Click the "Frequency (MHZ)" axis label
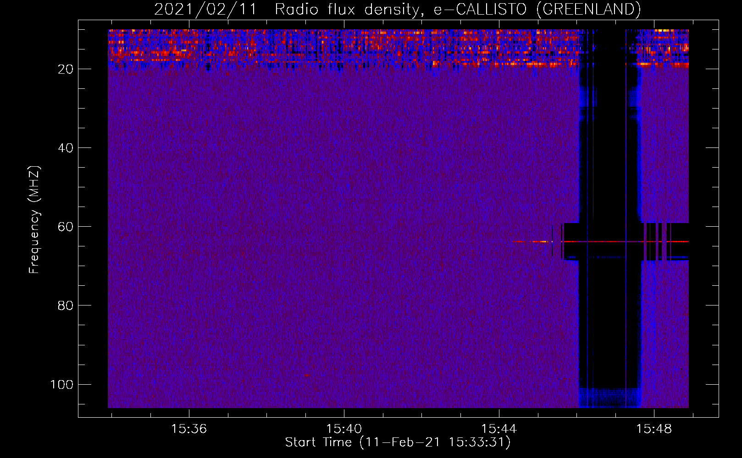The width and height of the screenshot is (742, 458). pos(34,219)
